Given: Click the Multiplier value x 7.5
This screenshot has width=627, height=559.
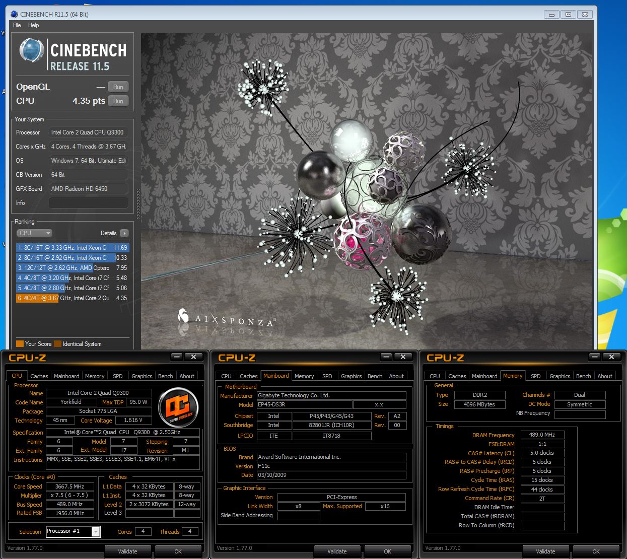Looking at the screenshot, I should (70, 495).
